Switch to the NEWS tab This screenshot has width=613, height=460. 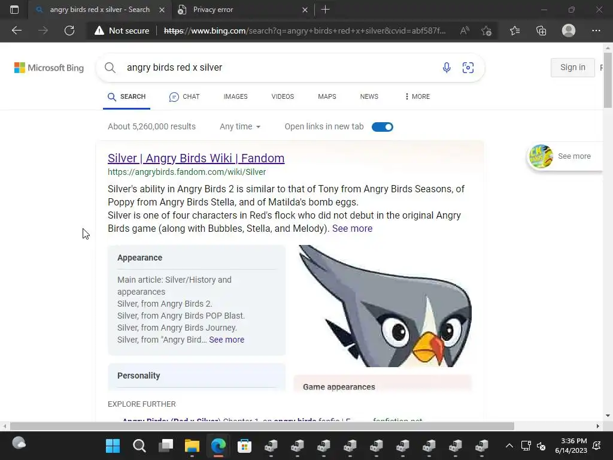point(369,96)
